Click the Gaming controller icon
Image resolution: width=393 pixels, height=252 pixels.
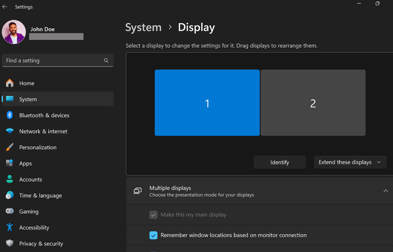(x=10, y=212)
